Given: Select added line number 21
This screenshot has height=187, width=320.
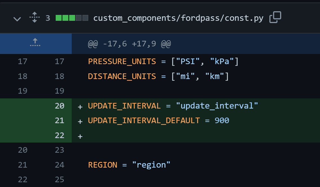Looking at the screenshot, I should (59, 120).
